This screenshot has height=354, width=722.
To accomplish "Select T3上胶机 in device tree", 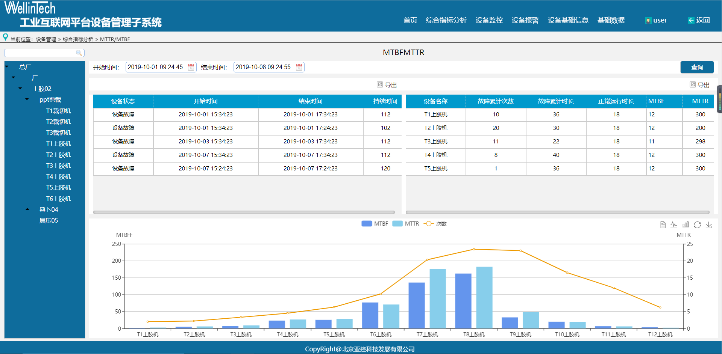I will [58, 166].
